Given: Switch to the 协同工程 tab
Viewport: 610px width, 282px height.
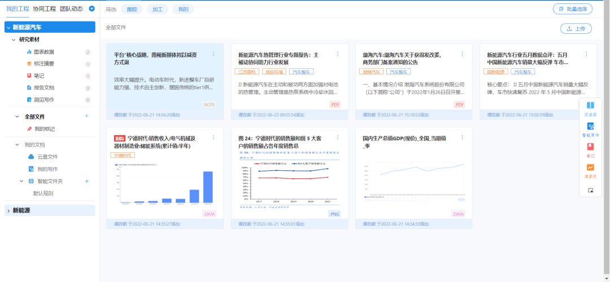Looking at the screenshot, I should tap(44, 8).
